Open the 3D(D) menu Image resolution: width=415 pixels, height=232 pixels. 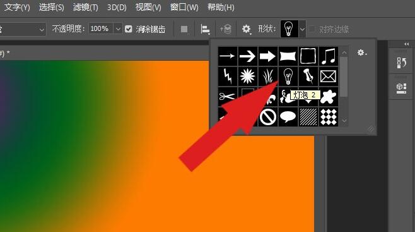(117, 7)
